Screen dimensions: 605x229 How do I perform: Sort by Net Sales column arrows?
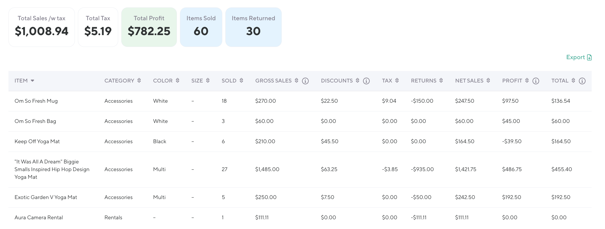(488, 80)
